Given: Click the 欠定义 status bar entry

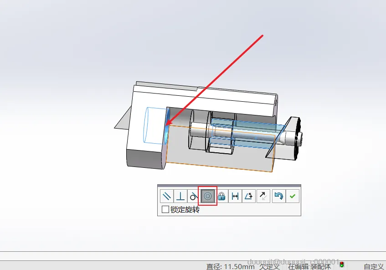Looking at the screenshot, I should pos(269,266).
